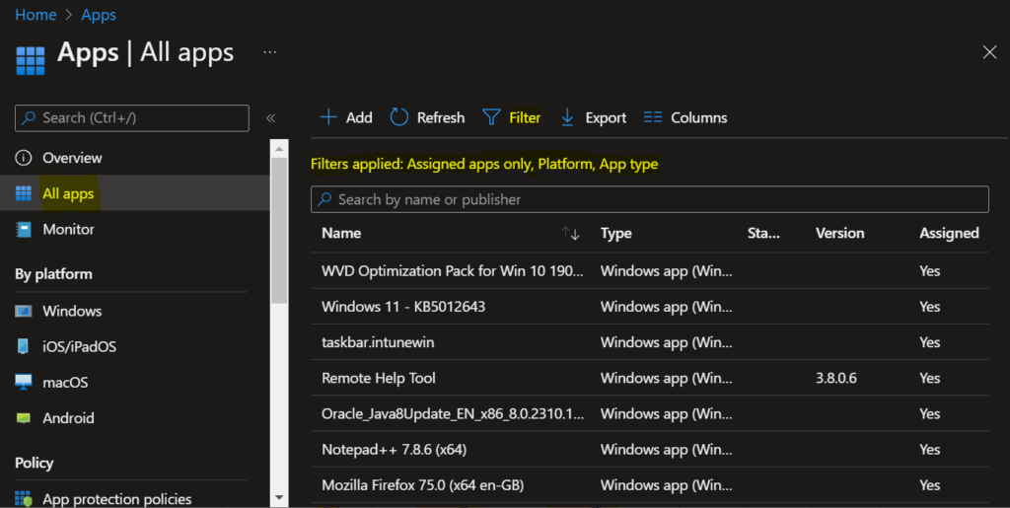Click the sidebar scrollbar thumb
This screenshot has width=1010, height=508.
pyautogui.click(x=279, y=231)
